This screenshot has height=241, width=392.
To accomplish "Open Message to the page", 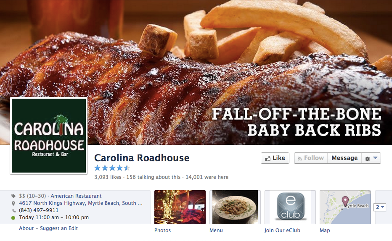I will coord(344,158).
